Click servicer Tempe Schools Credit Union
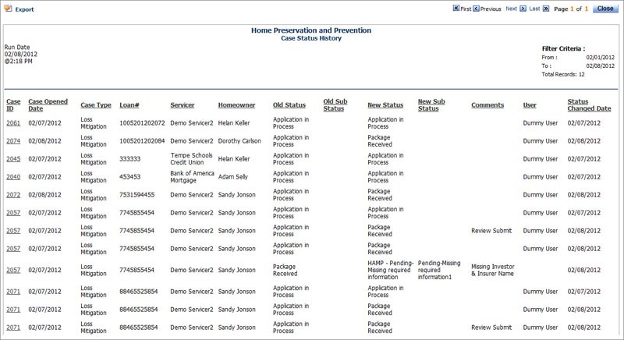 [191, 158]
